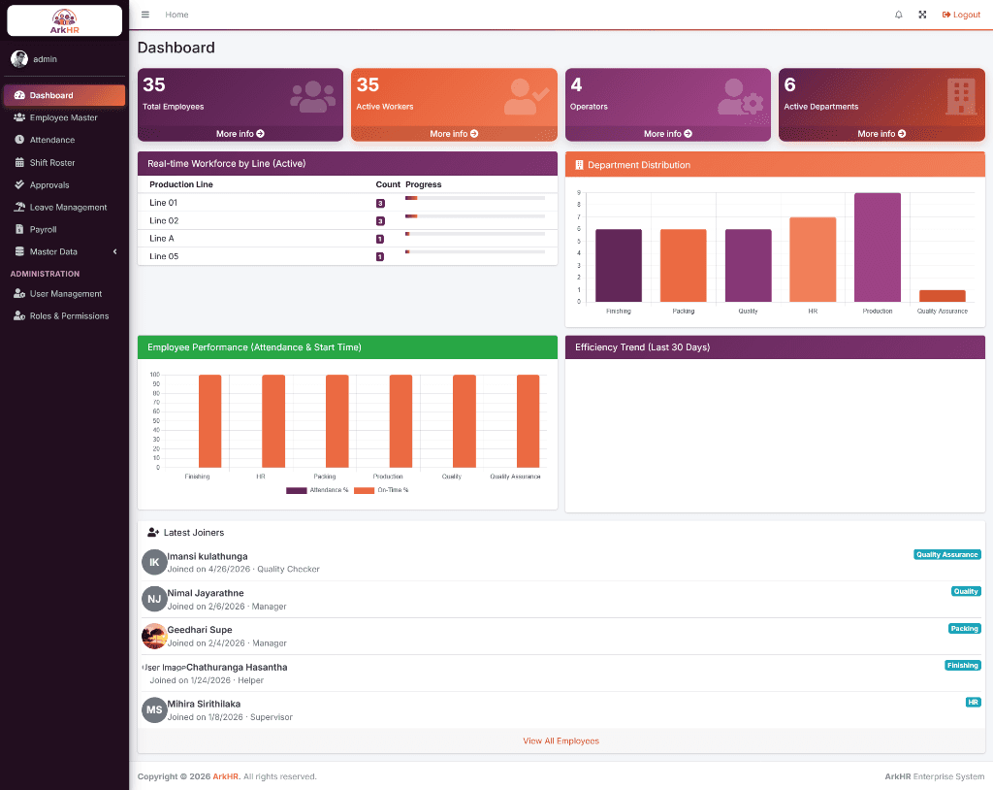Click More info on Active Departments card

coord(881,134)
